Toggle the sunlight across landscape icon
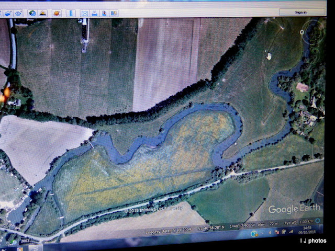 point(43,13)
